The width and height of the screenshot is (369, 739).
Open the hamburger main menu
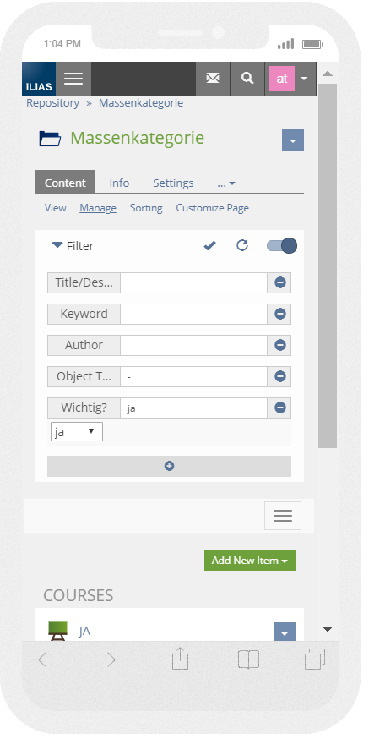73,79
